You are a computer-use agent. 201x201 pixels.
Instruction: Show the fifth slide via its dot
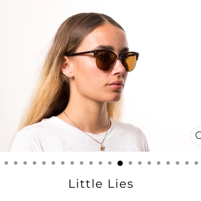[x=44, y=163]
